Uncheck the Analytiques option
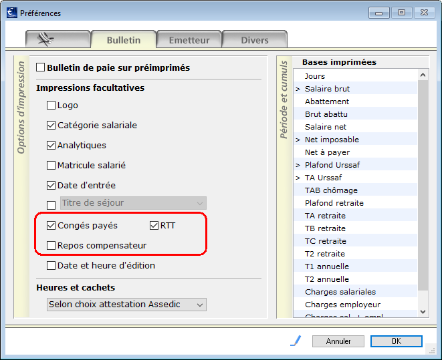Image resolution: width=442 pixels, height=360 pixels. [x=51, y=145]
